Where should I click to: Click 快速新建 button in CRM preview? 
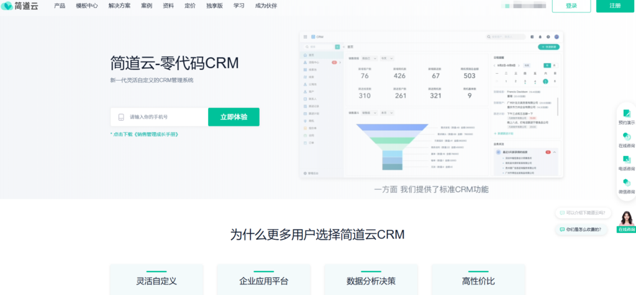coord(548,47)
